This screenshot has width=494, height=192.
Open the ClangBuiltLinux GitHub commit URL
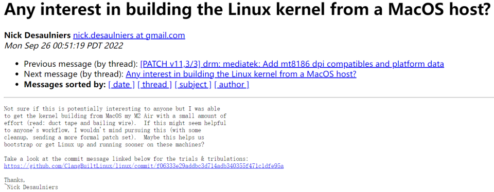[144, 166]
